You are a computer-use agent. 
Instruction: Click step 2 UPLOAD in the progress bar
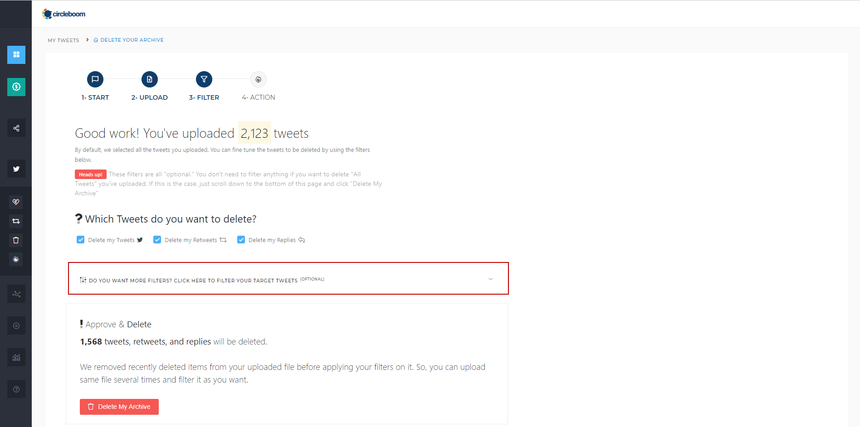149,79
